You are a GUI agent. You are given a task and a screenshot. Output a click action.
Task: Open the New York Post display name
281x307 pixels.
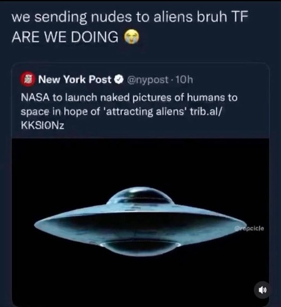(75, 79)
